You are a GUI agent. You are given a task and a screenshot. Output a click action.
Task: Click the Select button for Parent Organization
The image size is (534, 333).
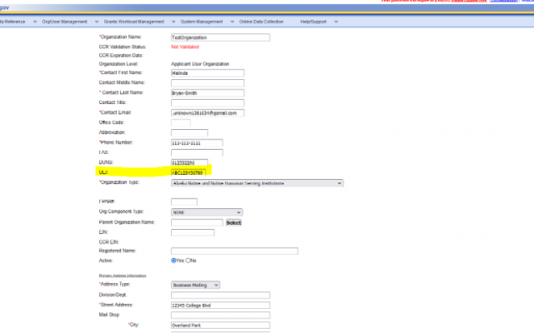(x=234, y=222)
